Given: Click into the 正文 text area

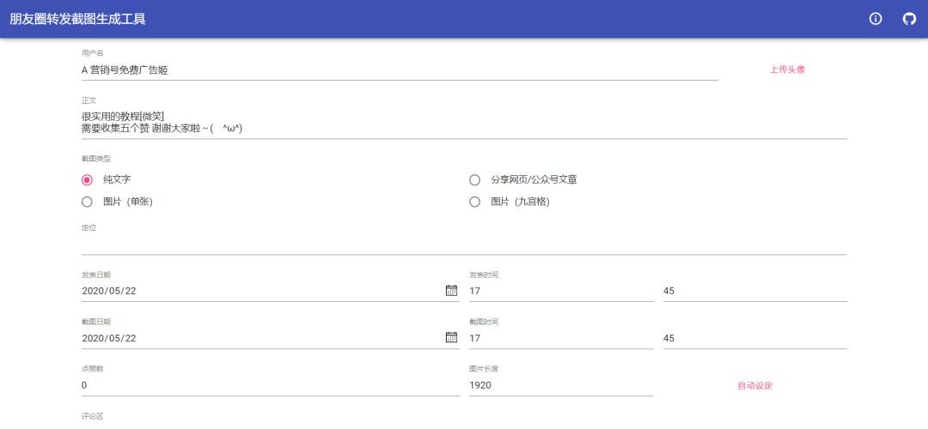Looking at the screenshot, I should coord(464,122).
